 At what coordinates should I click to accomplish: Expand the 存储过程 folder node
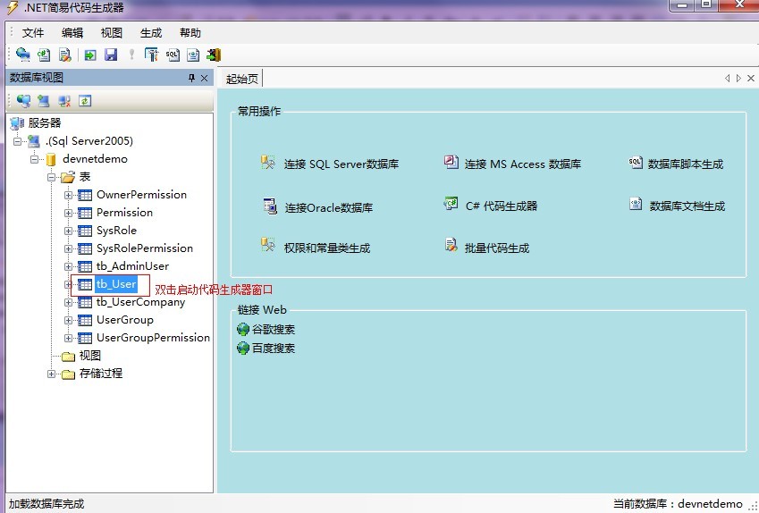click(x=52, y=374)
